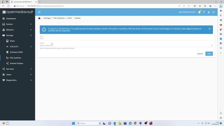Click the browser favorites star icon

pyautogui.click(x=189, y=6)
